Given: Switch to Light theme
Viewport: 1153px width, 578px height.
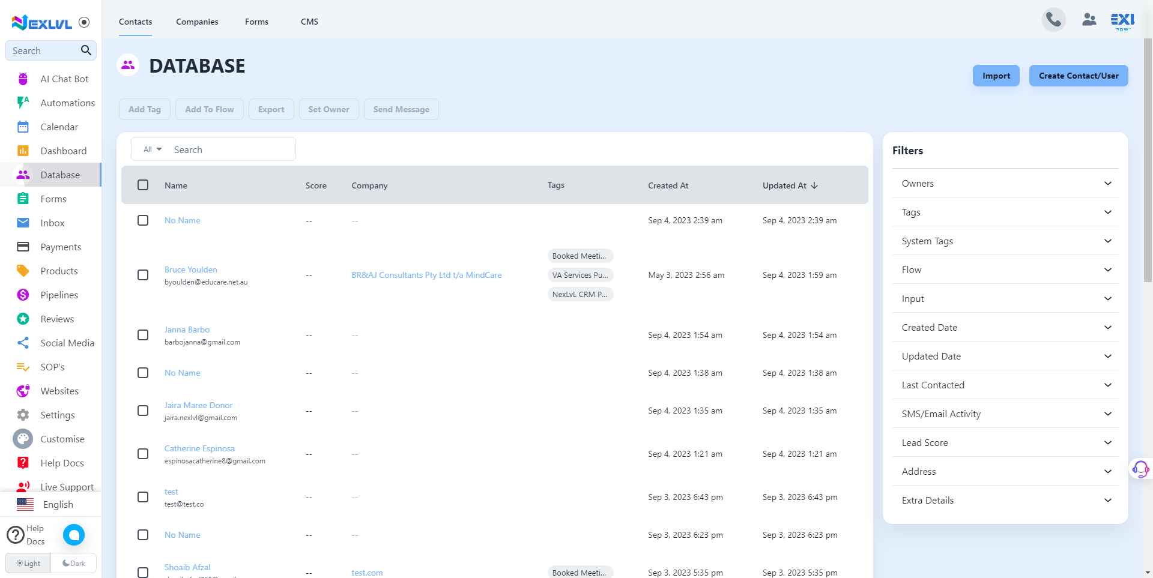Looking at the screenshot, I should pyautogui.click(x=28, y=563).
